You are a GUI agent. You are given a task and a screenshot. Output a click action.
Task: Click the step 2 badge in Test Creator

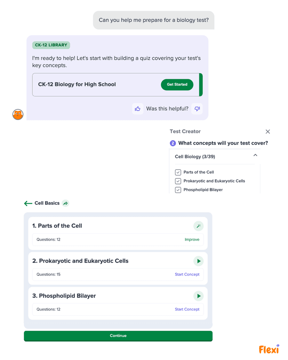pyautogui.click(x=173, y=143)
